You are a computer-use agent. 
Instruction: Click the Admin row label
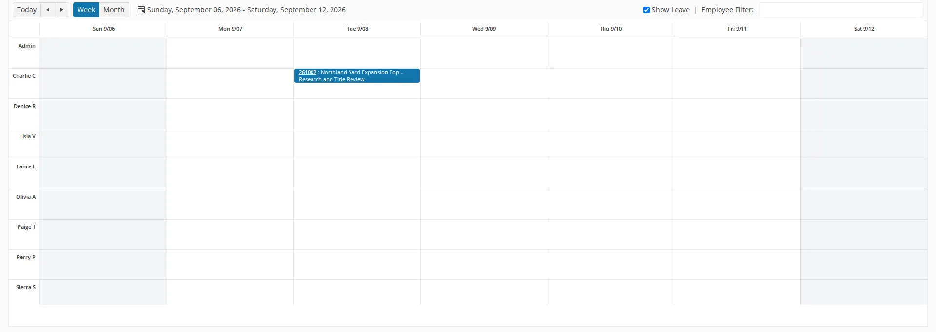tap(27, 46)
